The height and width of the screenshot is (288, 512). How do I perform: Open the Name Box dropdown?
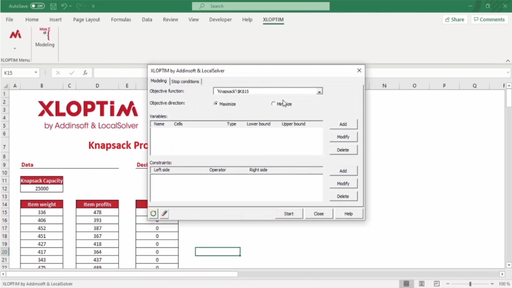[36, 72]
